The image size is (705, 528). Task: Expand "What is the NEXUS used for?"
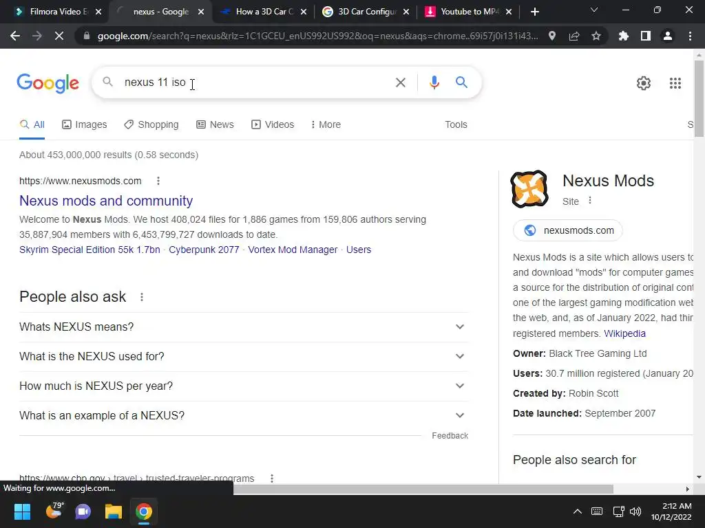(x=244, y=357)
